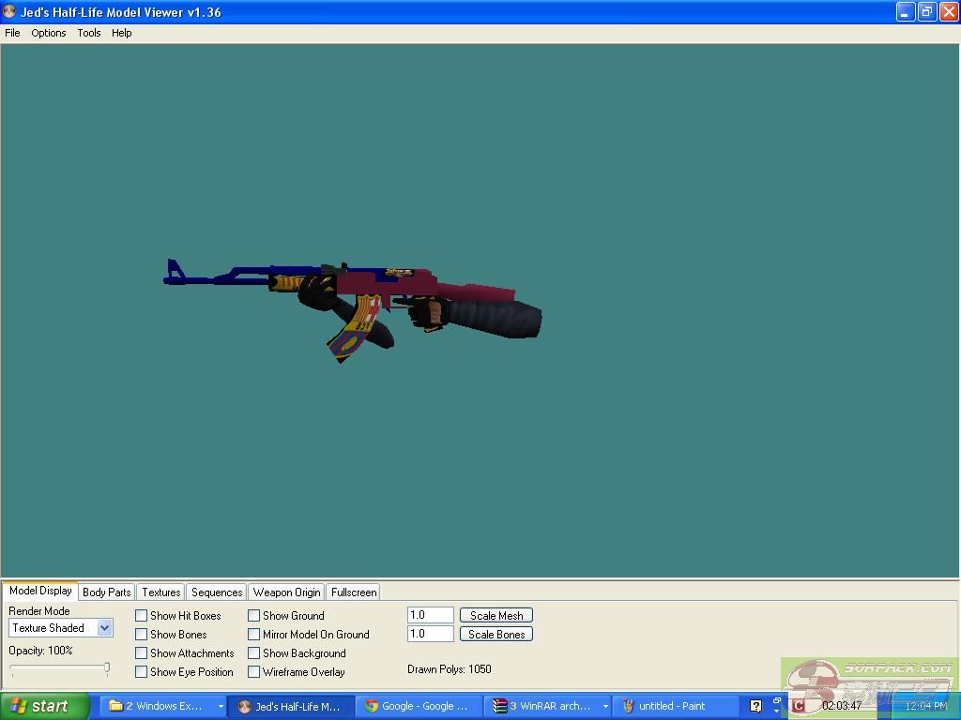Image resolution: width=961 pixels, height=720 pixels.
Task: Toggle Mirror Model On Ground checkbox
Action: coord(253,635)
